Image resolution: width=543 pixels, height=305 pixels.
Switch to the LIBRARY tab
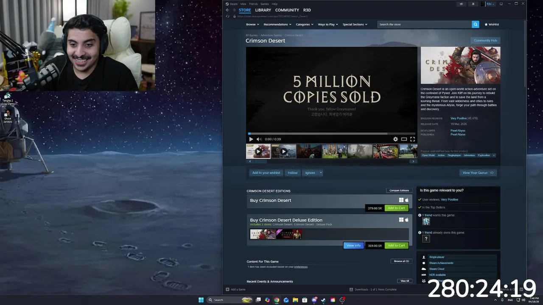tap(263, 10)
